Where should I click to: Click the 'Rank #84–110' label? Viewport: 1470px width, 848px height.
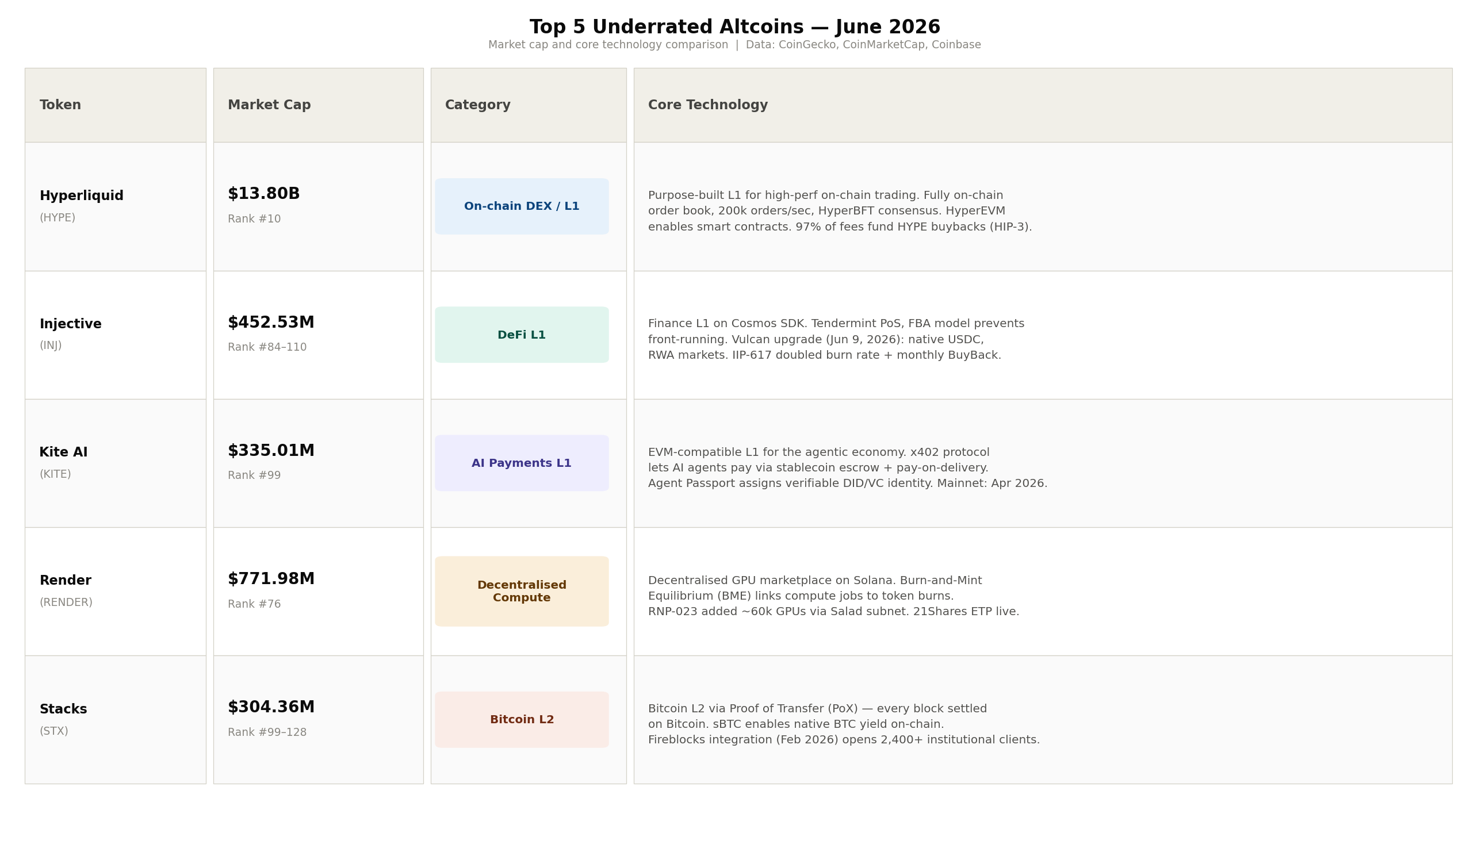267,347
